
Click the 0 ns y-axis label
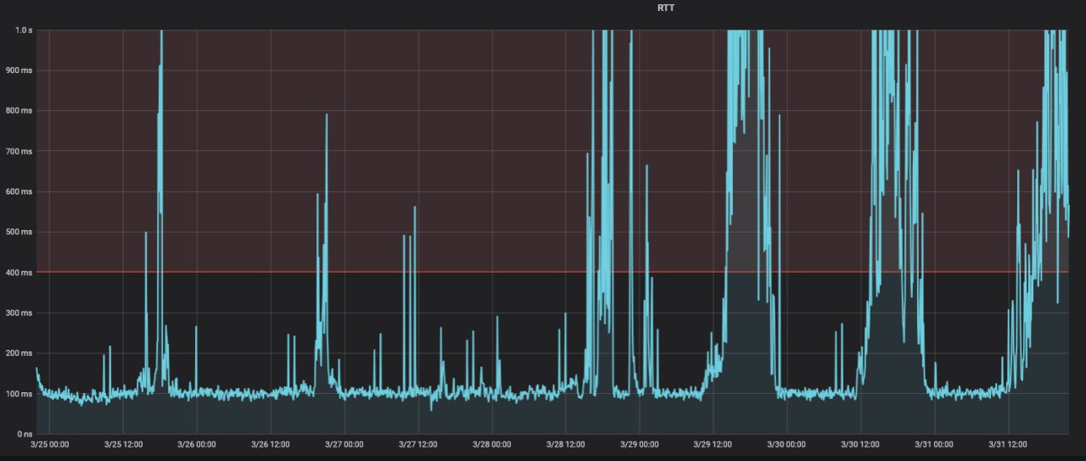[x=24, y=434]
